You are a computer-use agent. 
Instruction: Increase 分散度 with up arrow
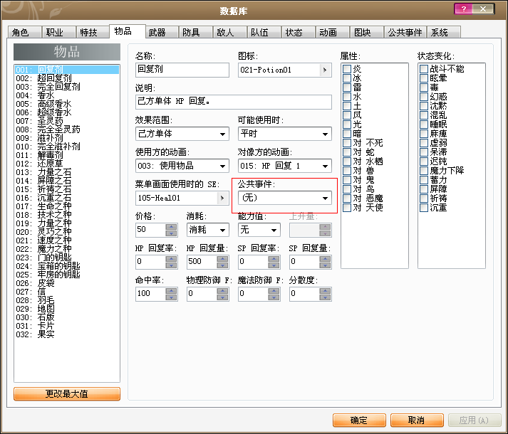click(326, 290)
